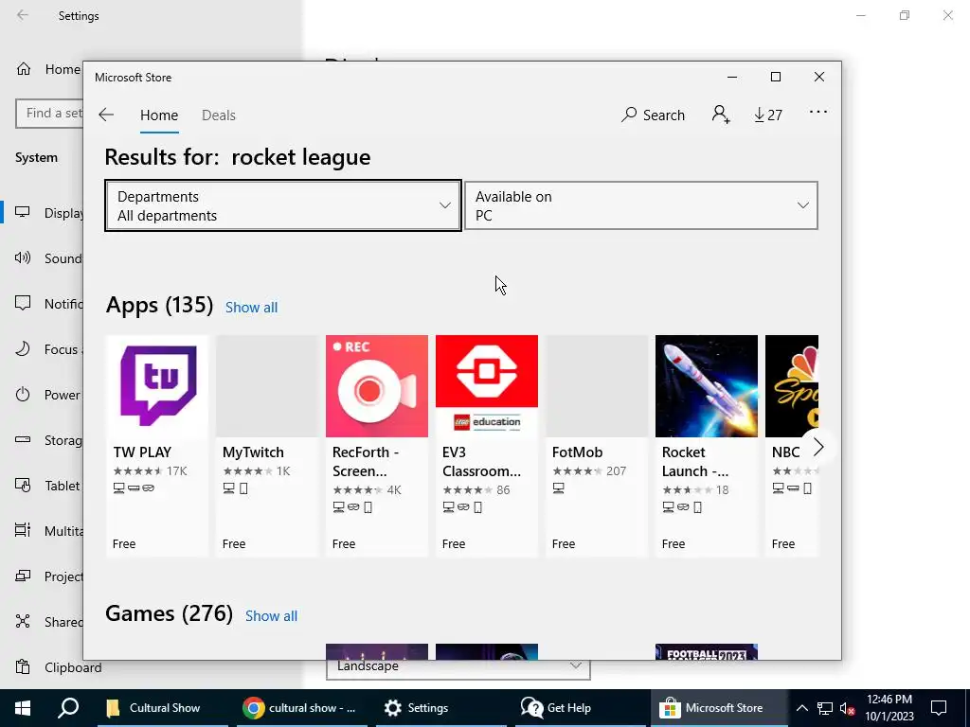Open EV3 Classroom LEGO education icon

(x=487, y=386)
